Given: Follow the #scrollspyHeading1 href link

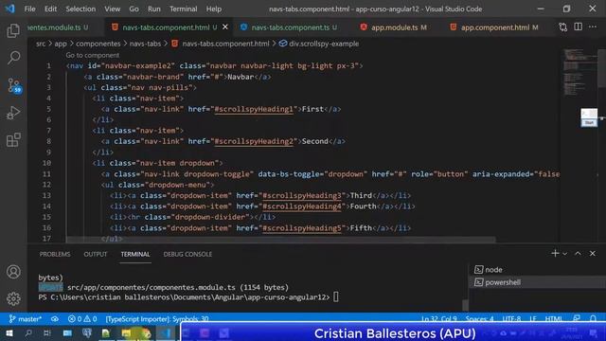Looking at the screenshot, I should tap(254, 109).
